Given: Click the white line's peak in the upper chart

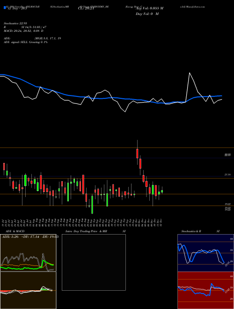Looking at the screenshot, I should [190, 73].
